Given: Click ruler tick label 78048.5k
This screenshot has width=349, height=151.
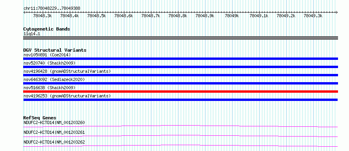Looking at the screenshot, I should 96,16.
